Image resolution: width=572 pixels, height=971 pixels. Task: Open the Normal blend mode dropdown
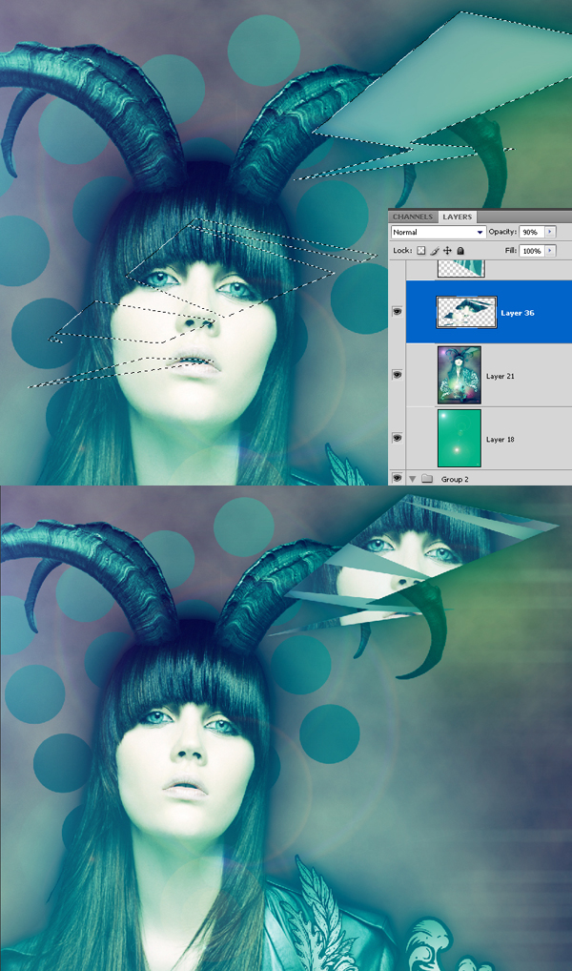(438, 232)
